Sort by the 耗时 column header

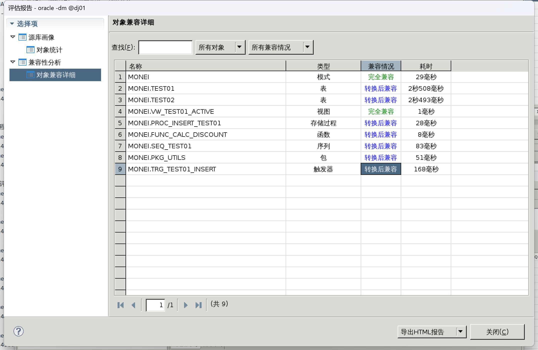426,66
